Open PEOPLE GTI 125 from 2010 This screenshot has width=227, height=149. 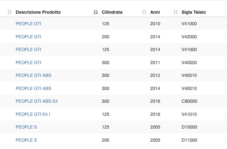click(28, 24)
